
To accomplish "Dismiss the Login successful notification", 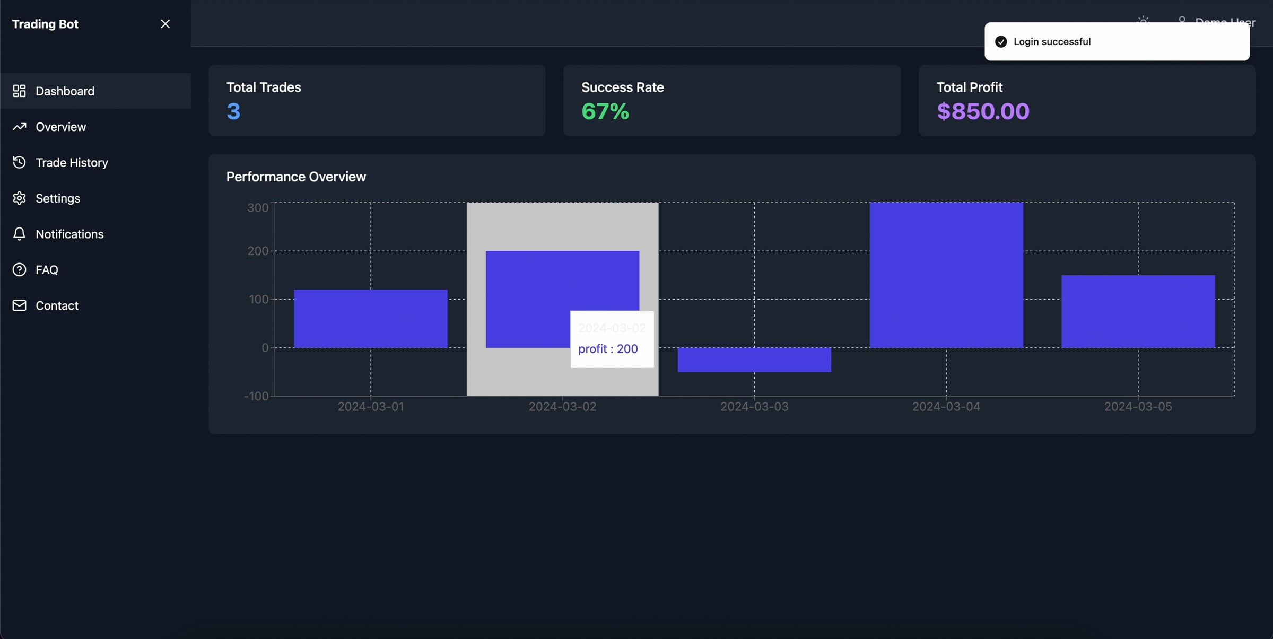I will tap(1117, 41).
